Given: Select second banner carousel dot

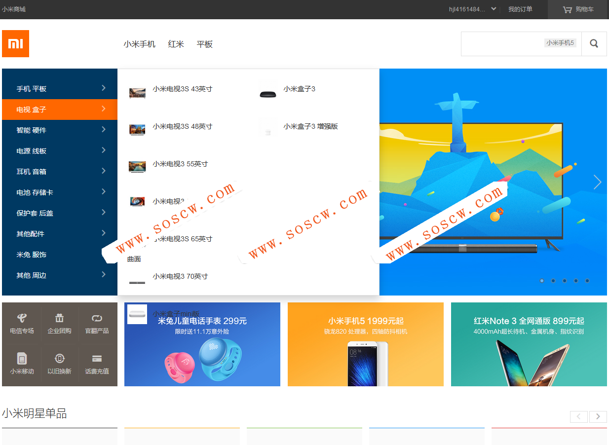Looking at the screenshot, I should tap(553, 281).
